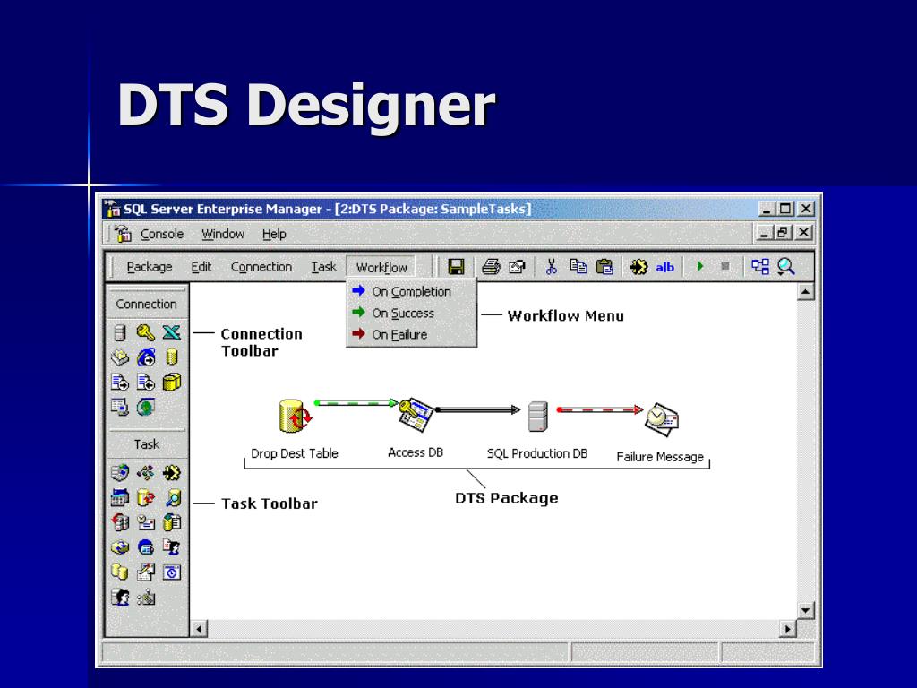Screen dimensions: 917x688
Task: Add a Send Mail task
Action: [146, 522]
